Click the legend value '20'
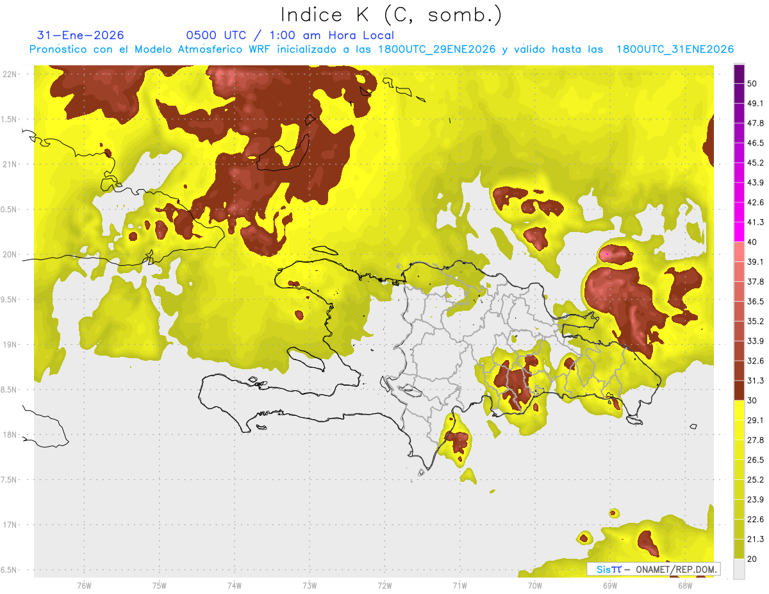This screenshot has width=769, height=594. (x=753, y=559)
